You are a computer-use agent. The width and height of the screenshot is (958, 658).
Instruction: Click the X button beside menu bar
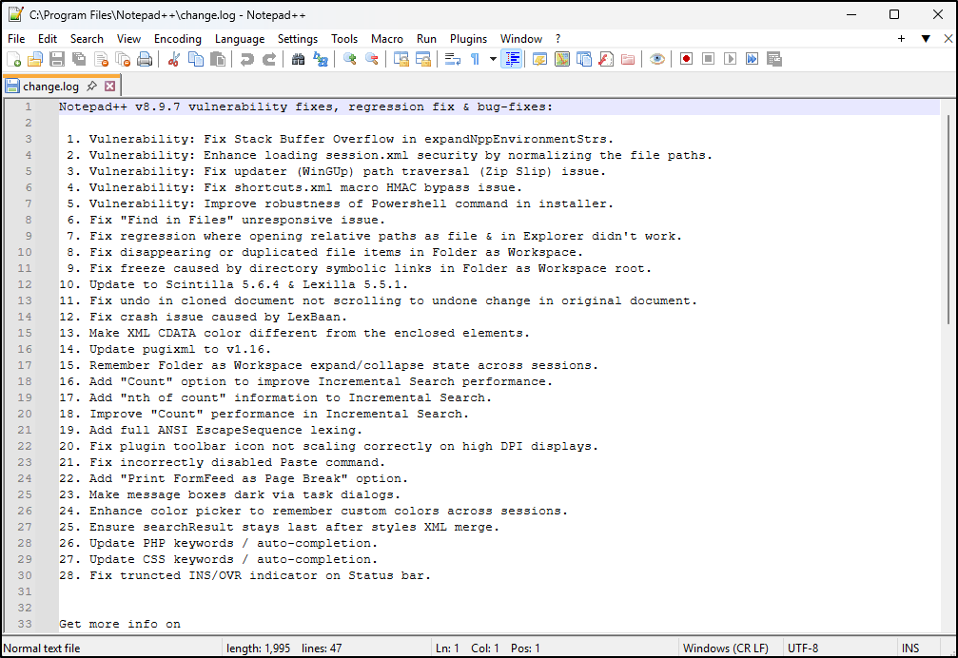[x=948, y=38]
